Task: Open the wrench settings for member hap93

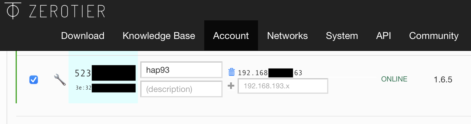Action: click(x=60, y=80)
